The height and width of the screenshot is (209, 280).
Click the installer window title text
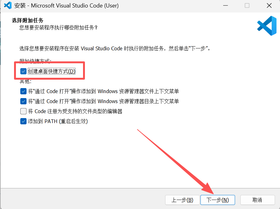click(x=66, y=6)
